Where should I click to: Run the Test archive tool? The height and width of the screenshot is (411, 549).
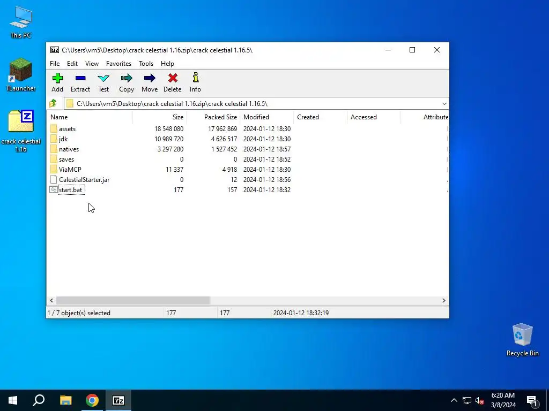click(103, 83)
